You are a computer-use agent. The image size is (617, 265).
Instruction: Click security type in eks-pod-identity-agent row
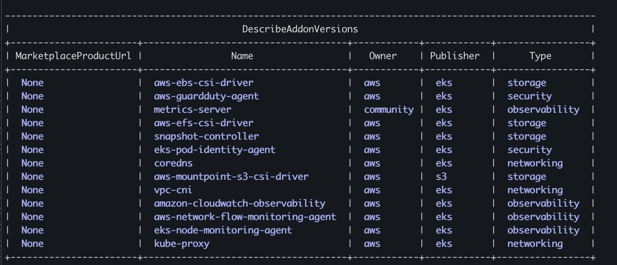tap(529, 150)
